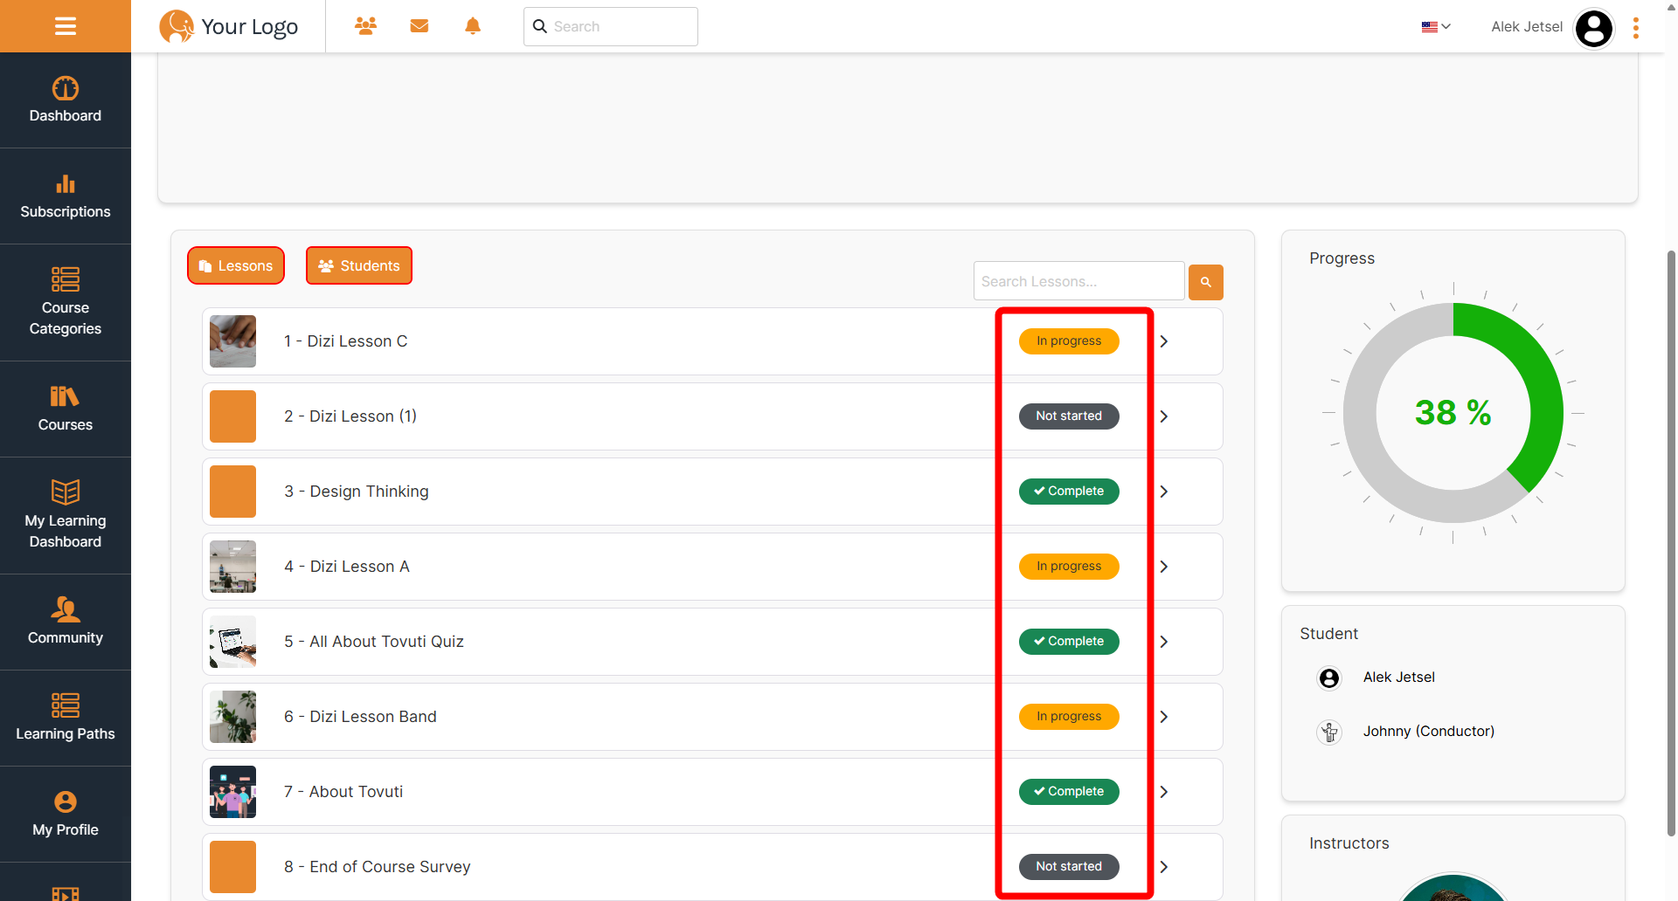Expand End of Course Survey chevron
This screenshot has width=1678, height=901.
[x=1164, y=867]
